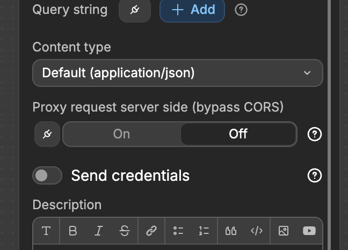
Task: Select the text style tool in Description
Action: [x=46, y=231]
